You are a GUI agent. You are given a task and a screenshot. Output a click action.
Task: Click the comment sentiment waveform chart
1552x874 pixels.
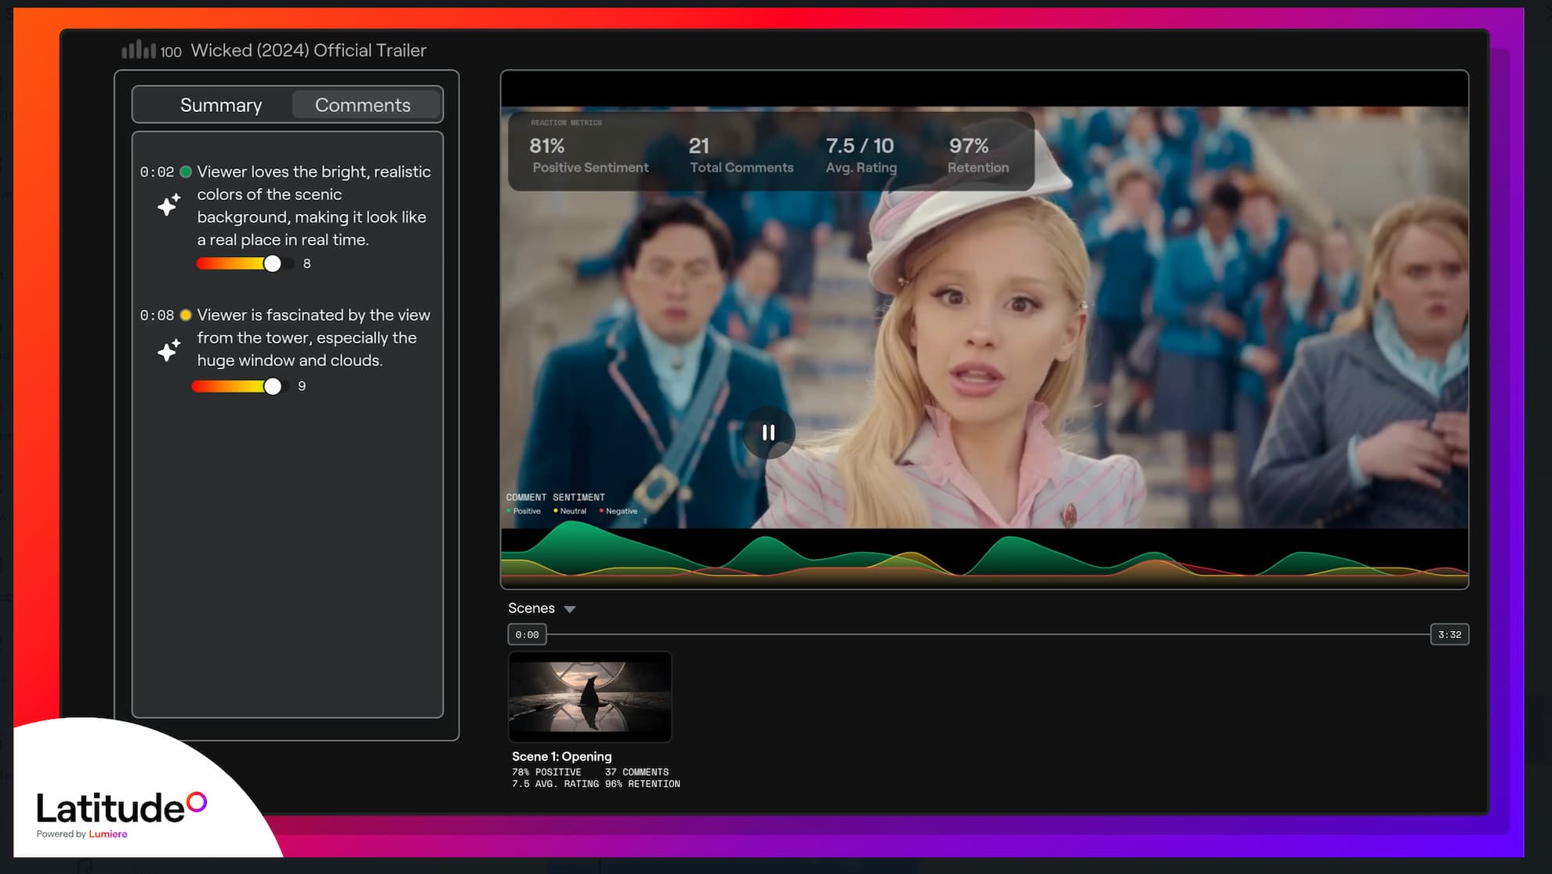[985, 553]
